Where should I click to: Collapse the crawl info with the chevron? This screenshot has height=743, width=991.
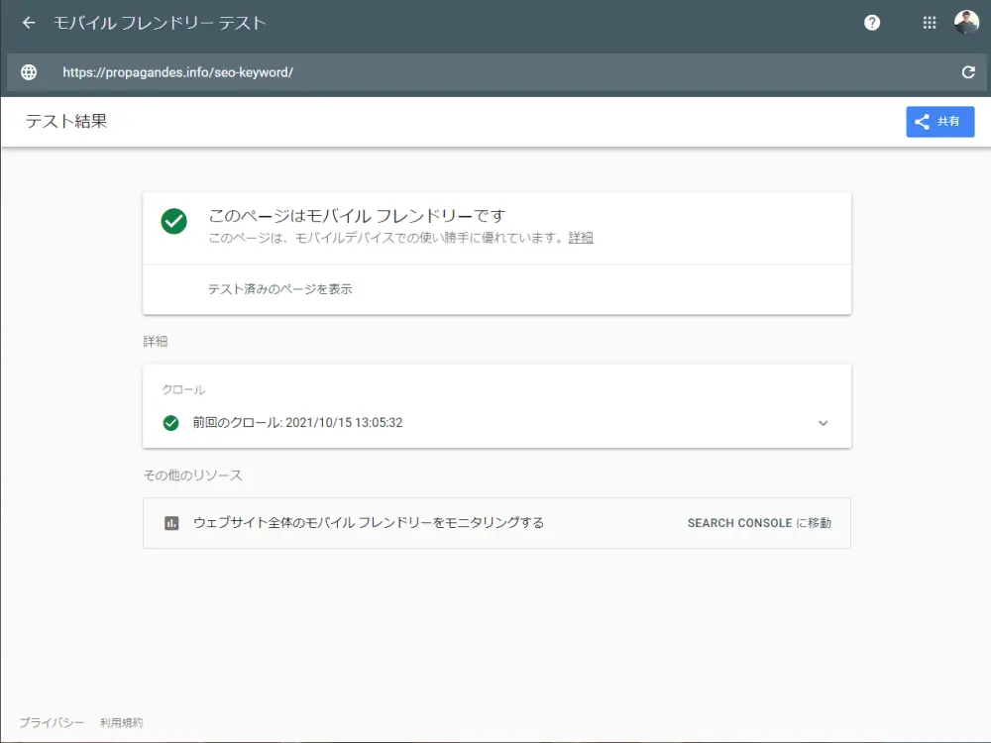823,423
